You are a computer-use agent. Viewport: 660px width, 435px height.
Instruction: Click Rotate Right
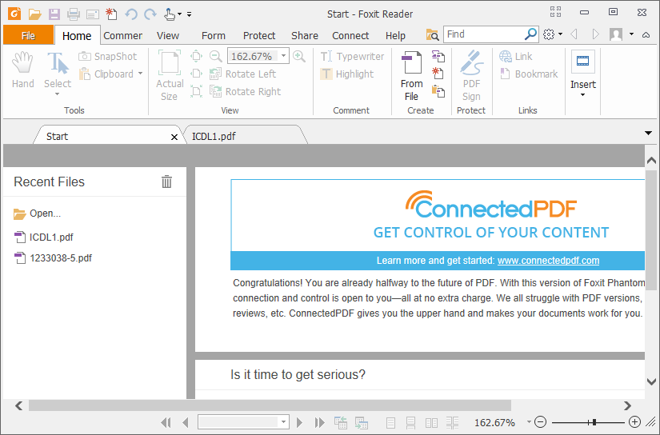tap(246, 92)
